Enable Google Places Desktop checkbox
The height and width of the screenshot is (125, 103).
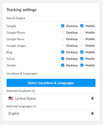63,32
